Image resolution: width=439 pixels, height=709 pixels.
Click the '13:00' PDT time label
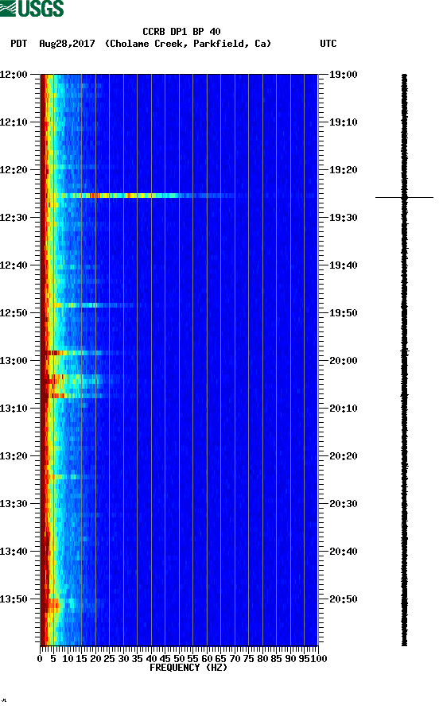coord(14,360)
